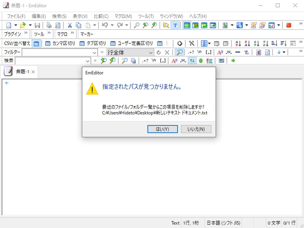Select ユーザー定義区切り mode

point(132,43)
